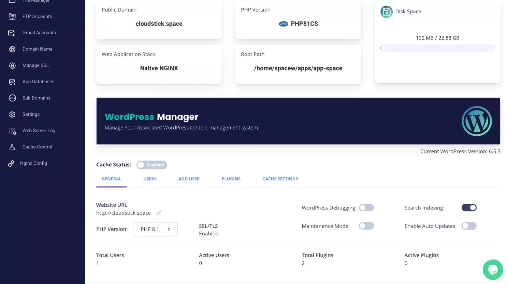507x284 pixels.
Task: Select the CACHE SETTINGS tab
Action: [280, 179]
